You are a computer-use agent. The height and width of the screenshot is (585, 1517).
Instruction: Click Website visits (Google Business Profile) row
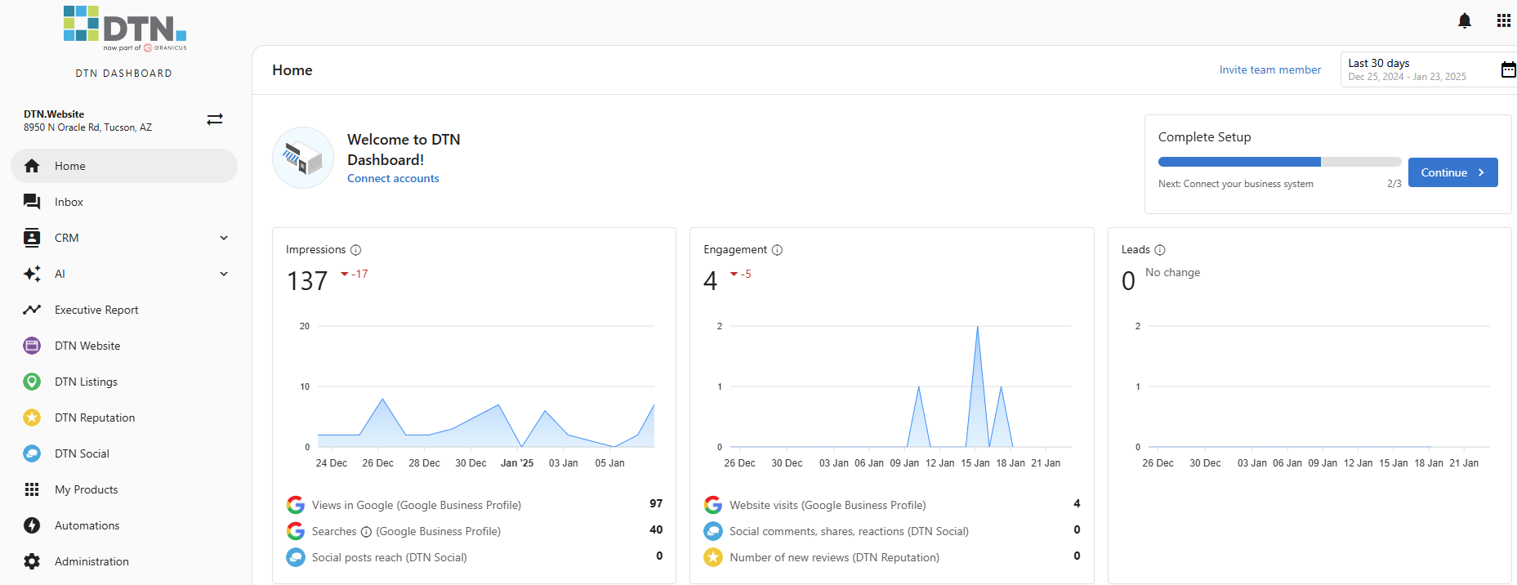coord(892,505)
